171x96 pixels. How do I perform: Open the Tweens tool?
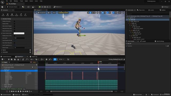tap(12, 15)
